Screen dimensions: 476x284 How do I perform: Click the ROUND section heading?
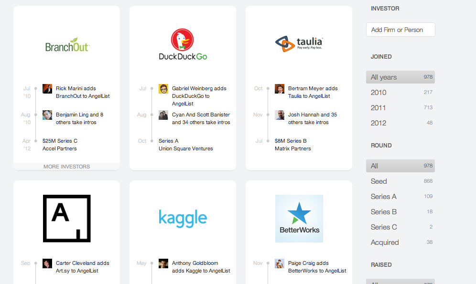point(381,146)
